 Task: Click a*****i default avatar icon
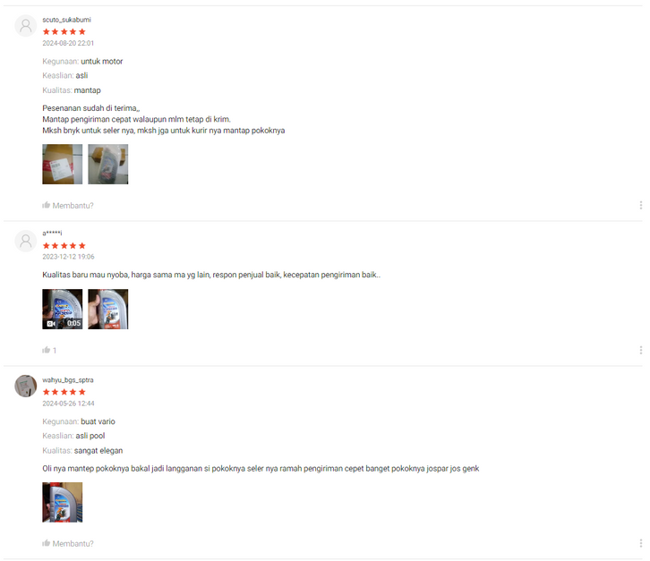click(x=26, y=241)
